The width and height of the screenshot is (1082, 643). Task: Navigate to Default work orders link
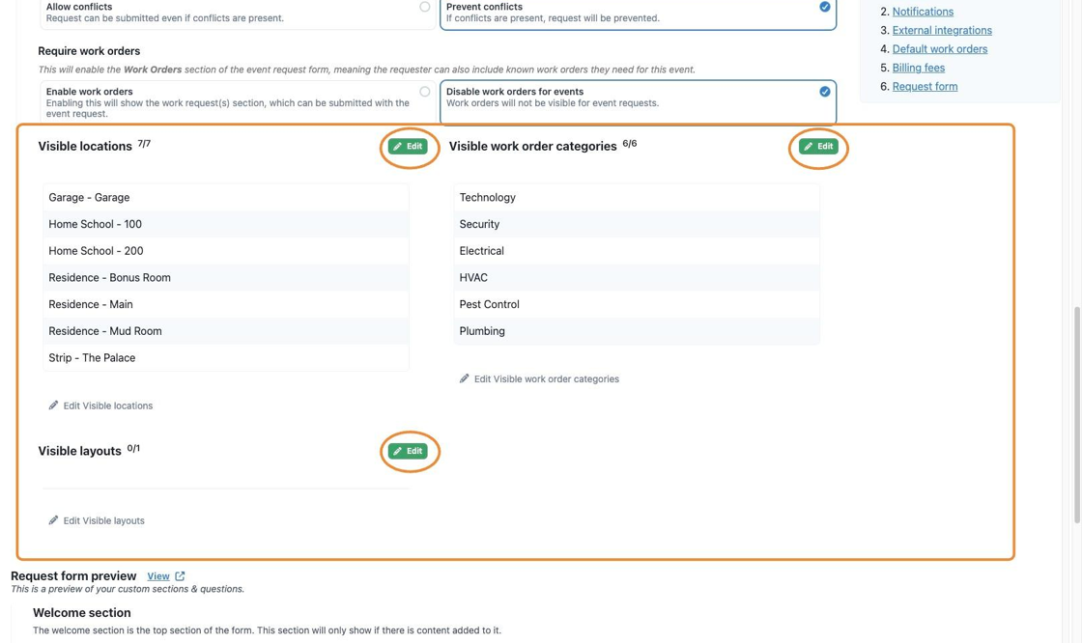click(940, 49)
